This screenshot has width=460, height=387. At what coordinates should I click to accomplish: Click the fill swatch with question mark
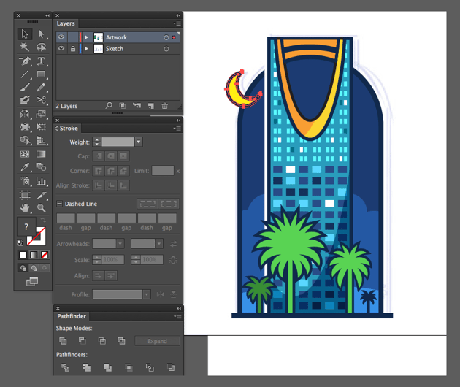[26, 226]
